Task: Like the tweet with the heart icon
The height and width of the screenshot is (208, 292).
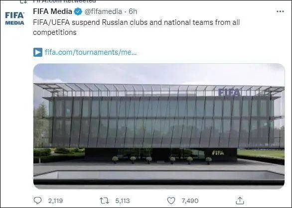Action: (x=171, y=201)
